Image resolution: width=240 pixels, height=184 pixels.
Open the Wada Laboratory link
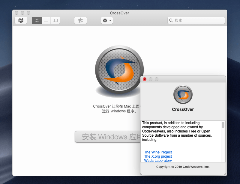(x=158, y=160)
